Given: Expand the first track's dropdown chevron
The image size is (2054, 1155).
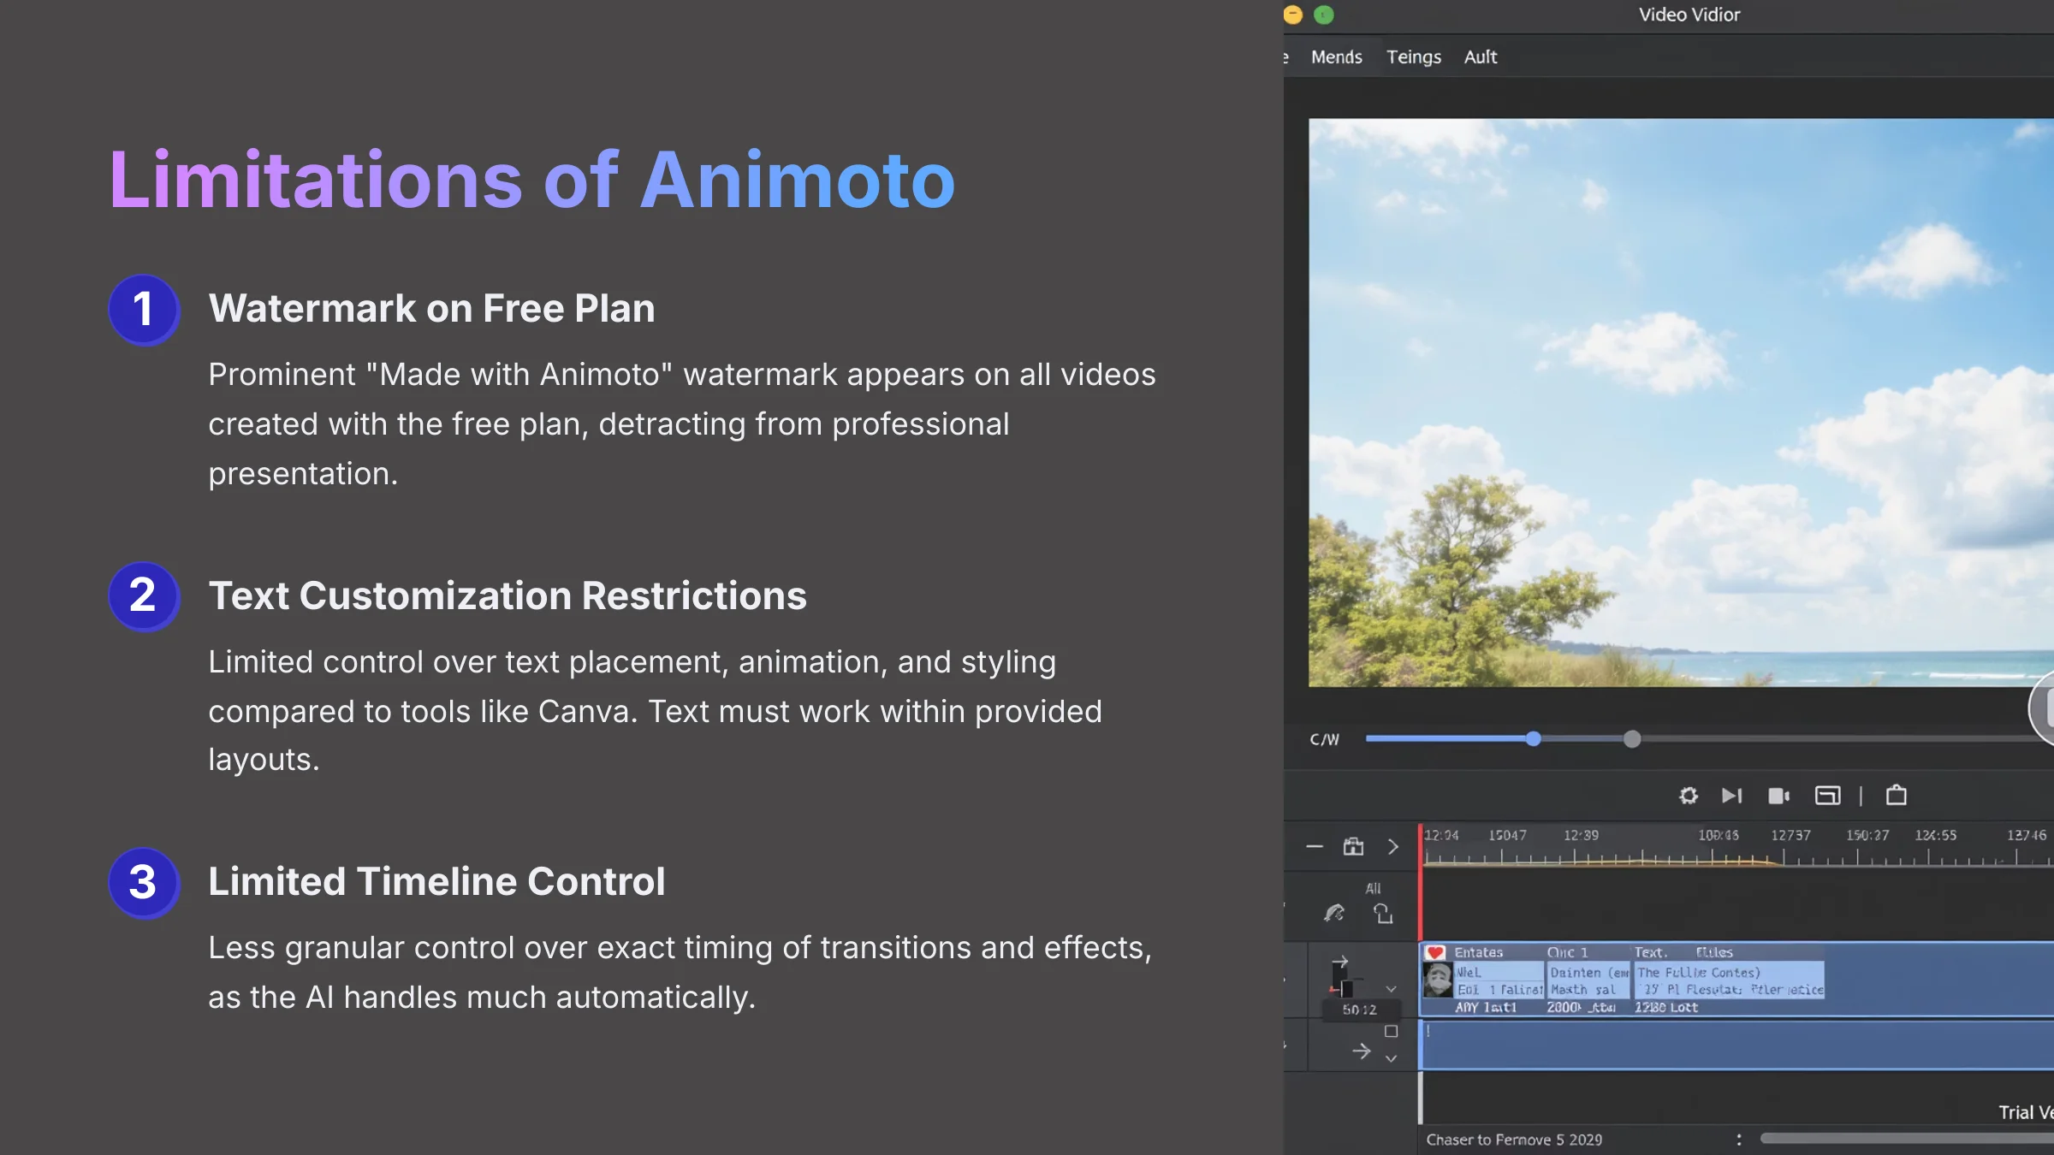Looking at the screenshot, I should (x=1391, y=989).
